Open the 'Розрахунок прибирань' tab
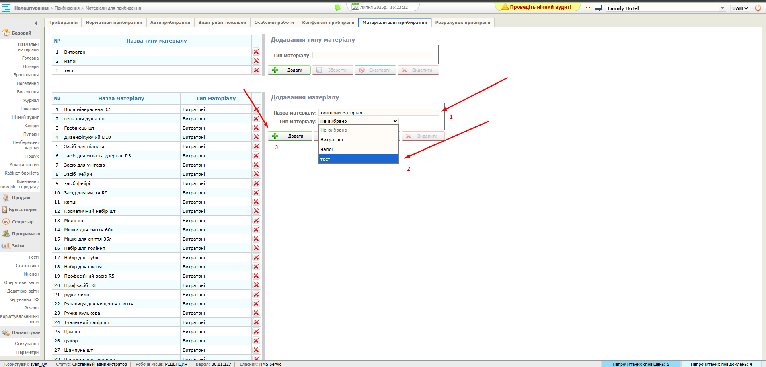The image size is (766, 367). pyautogui.click(x=462, y=23)
